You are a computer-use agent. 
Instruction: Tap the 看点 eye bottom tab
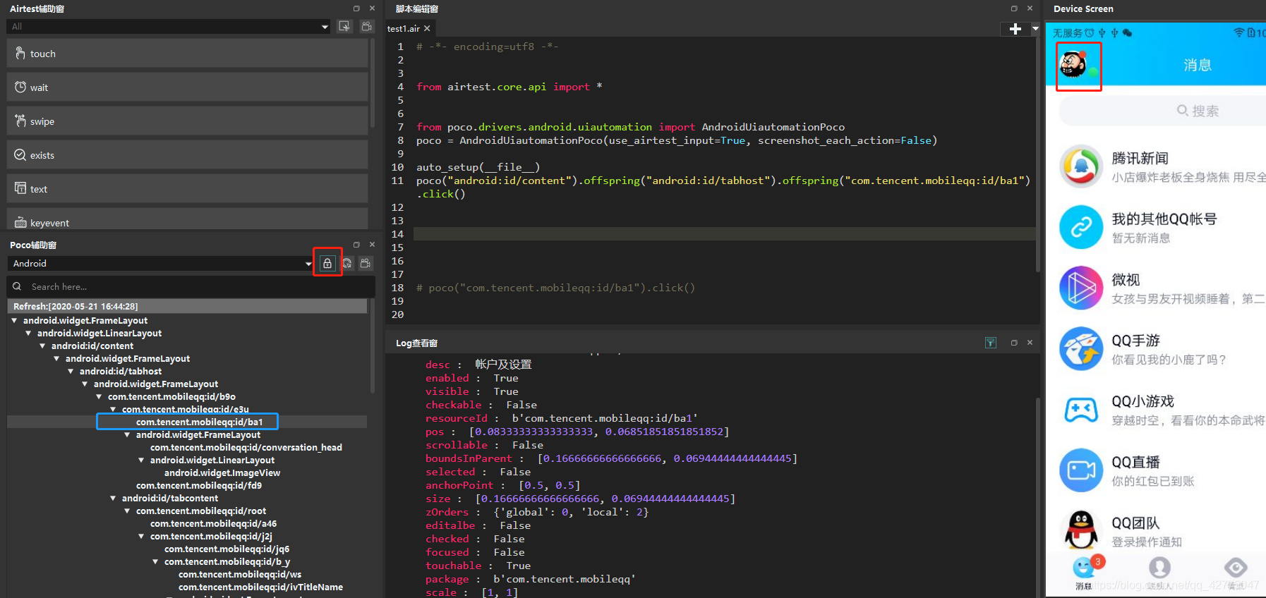[x=1236, y=573]
